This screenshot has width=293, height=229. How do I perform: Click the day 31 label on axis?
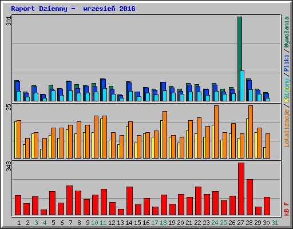[x=275, y=223]
